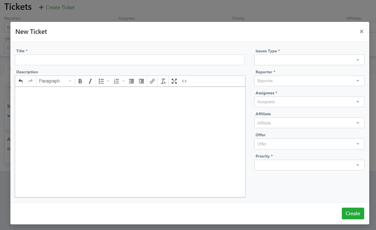This screenshot has width=376, height=230.
Task: Insert a hyperlink using the link icon
Action: click(152, 81)
